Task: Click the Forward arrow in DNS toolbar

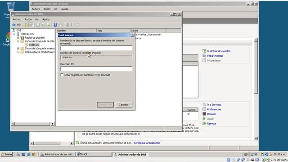Action: tap(19, 25)
